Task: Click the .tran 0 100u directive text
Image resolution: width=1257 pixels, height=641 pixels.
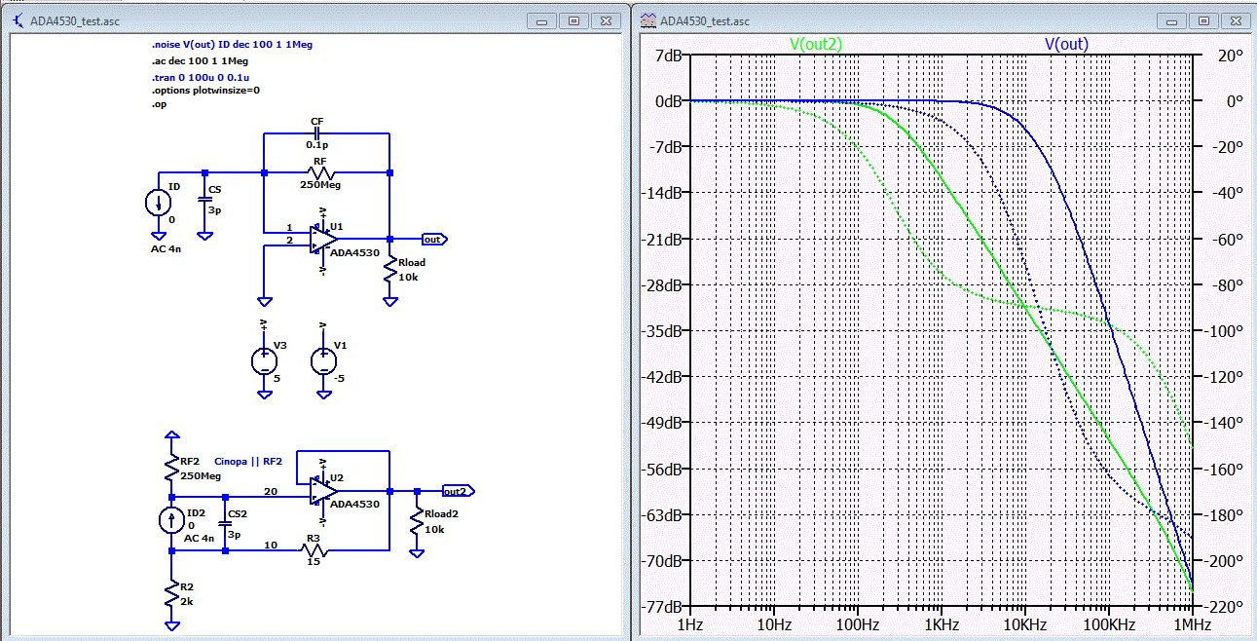Action: tap(201, 76)
